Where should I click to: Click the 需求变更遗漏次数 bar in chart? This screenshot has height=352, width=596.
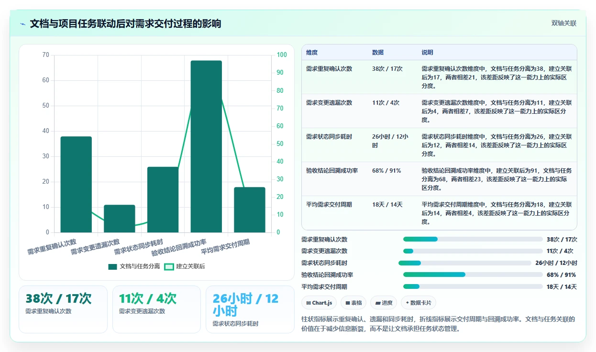pos(120,219)
